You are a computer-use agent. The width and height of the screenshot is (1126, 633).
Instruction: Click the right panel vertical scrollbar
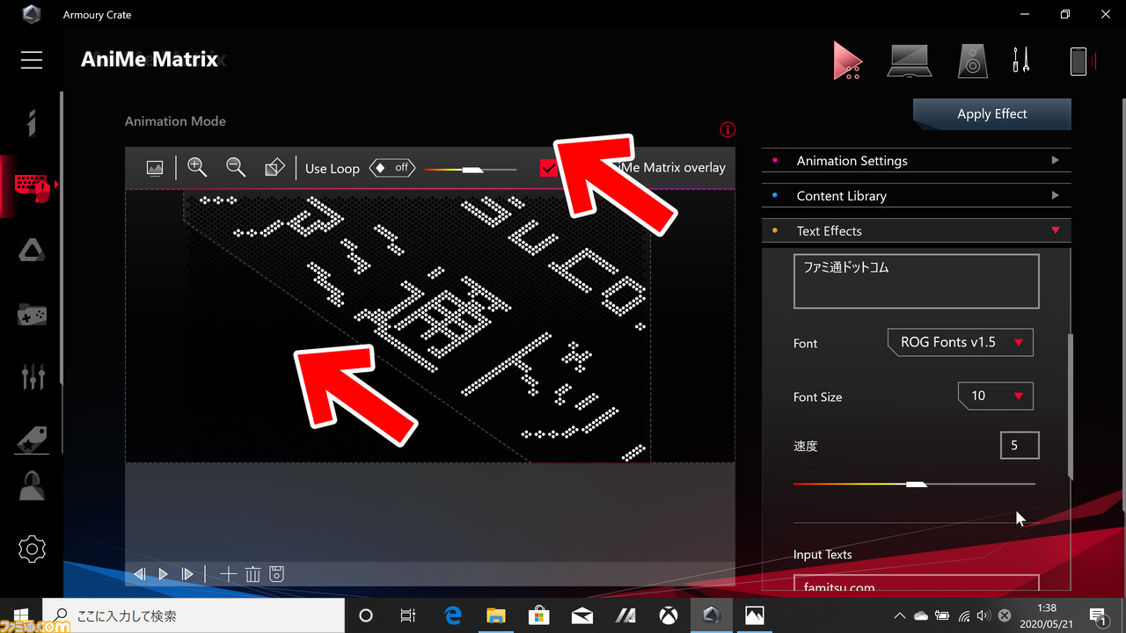[1071, 406]
